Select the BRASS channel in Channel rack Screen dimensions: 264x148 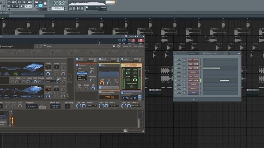click(x=193, y=72)
